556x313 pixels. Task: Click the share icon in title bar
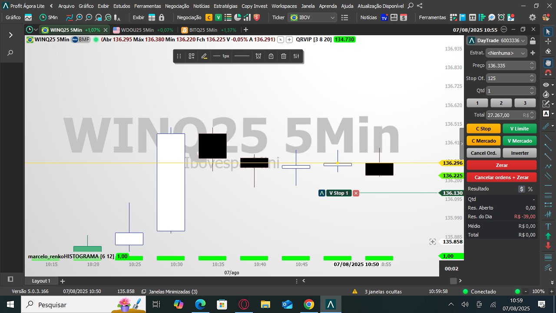pos(419,6)
